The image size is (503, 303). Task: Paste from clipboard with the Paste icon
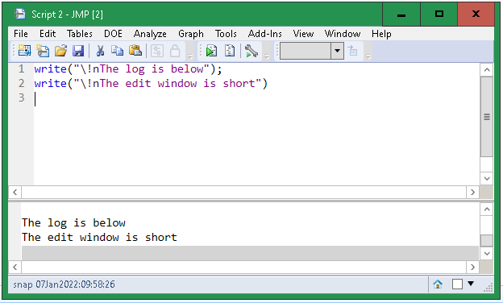(x=135, y=51)
